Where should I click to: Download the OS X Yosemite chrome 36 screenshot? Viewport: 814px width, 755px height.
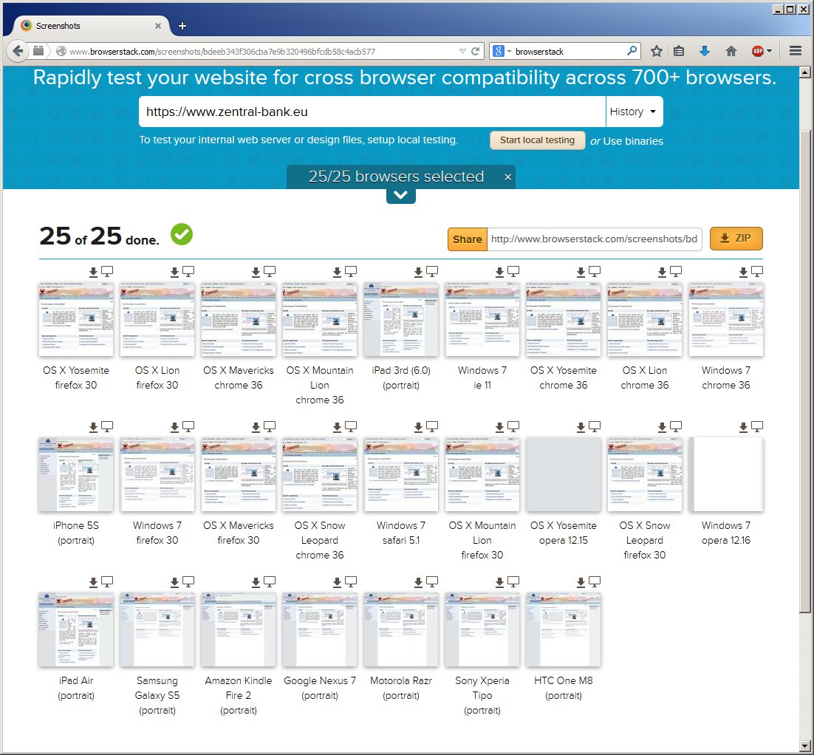tap(581, 272)
